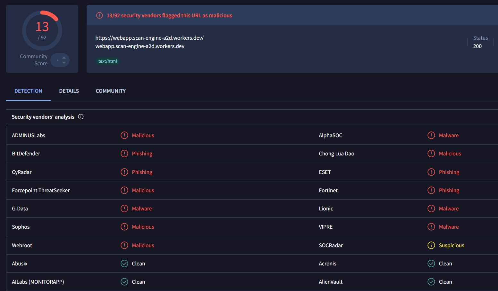Click SOCRadar suspicious info icon
Image resolution: width=498 pixels, height=291 pixels.
431,245
